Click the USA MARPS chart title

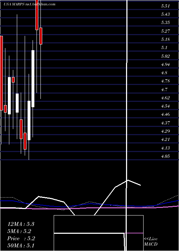tap(30, 4)
